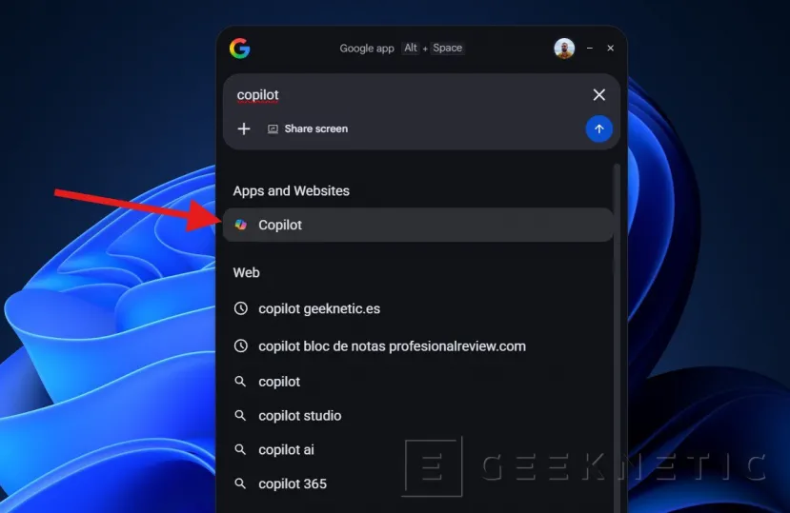Screen dimensions: 790x513
Task: Close the Google app window
Action: [610, 49]
